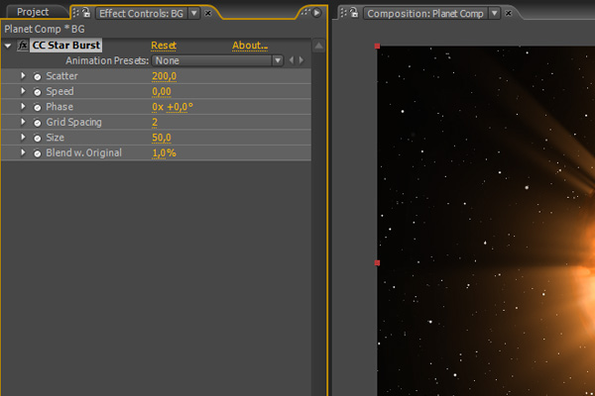Open the Composition: Planet Comp tab dropdown

click(495, 13)
